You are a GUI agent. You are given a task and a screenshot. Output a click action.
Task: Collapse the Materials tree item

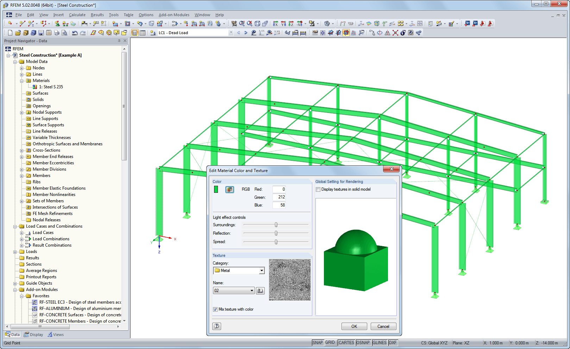coord(21,81)
